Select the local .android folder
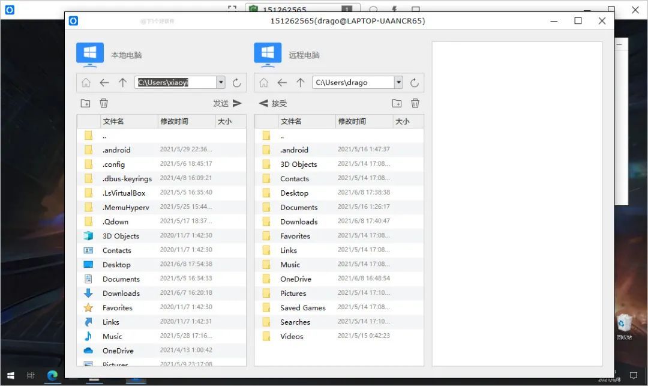 click(161, 149)
